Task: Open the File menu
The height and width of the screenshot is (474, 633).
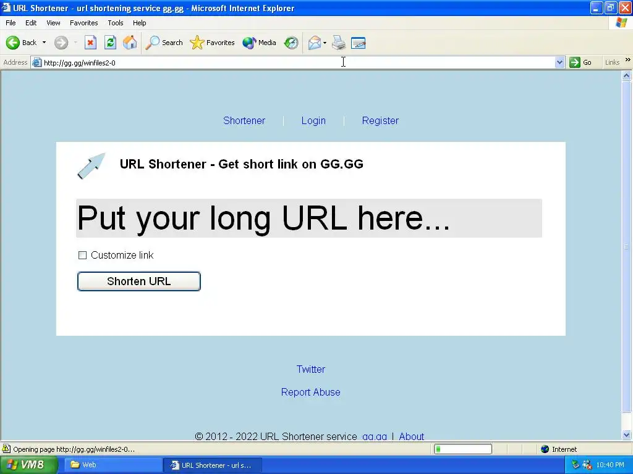Action: click(x=11, y=23)
